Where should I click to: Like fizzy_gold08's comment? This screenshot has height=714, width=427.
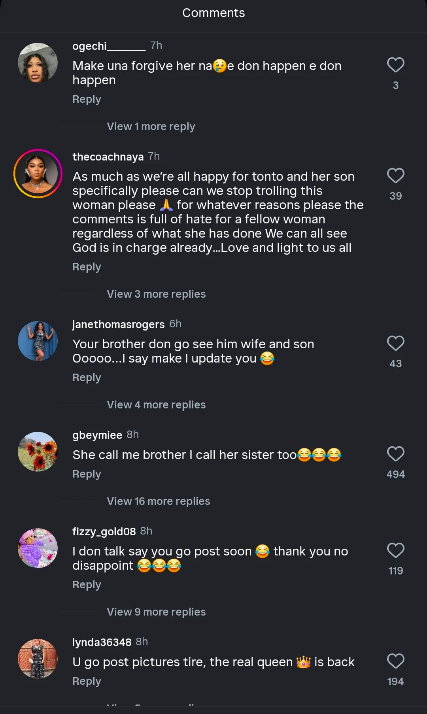click(x=395, y=551)
